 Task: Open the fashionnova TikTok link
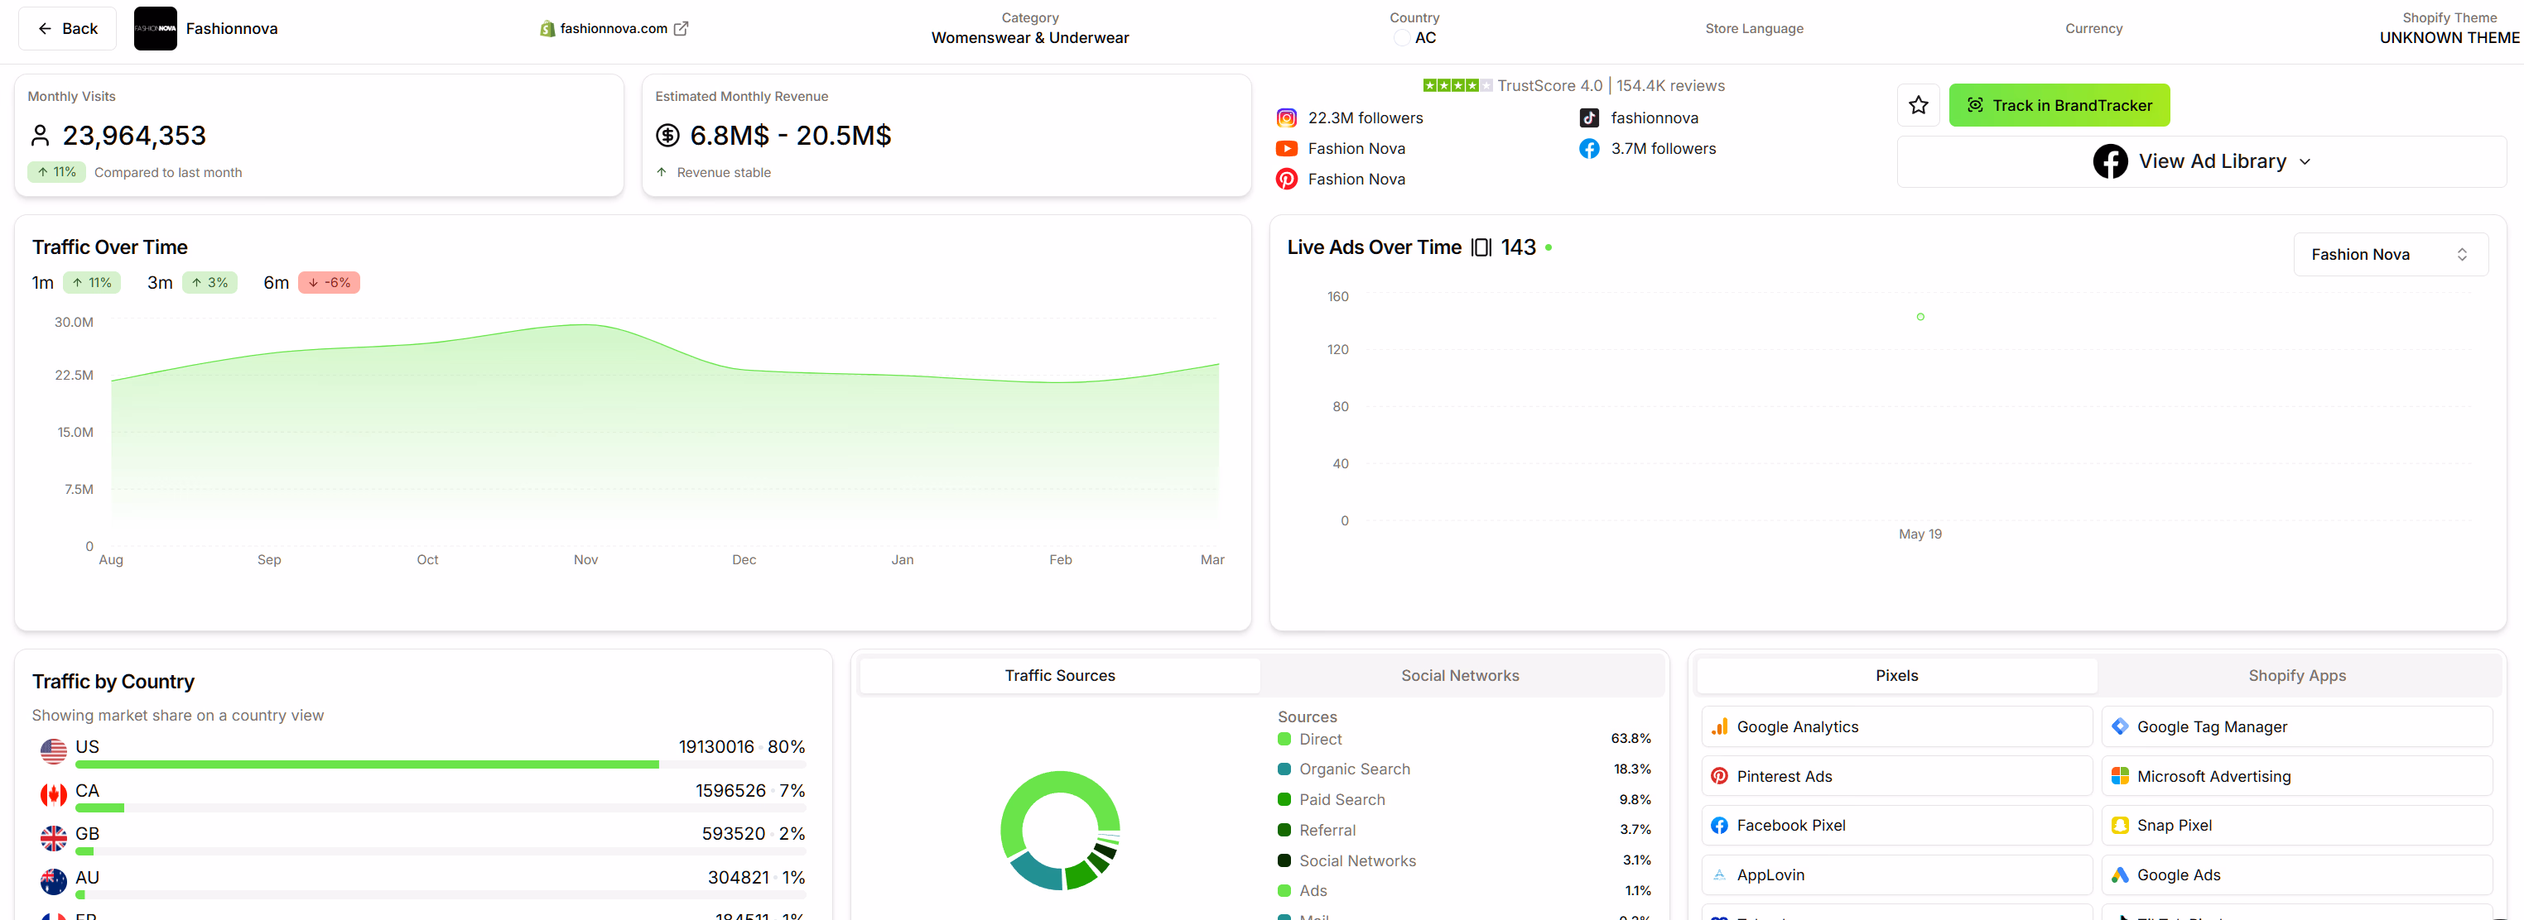coord(1654,117)
